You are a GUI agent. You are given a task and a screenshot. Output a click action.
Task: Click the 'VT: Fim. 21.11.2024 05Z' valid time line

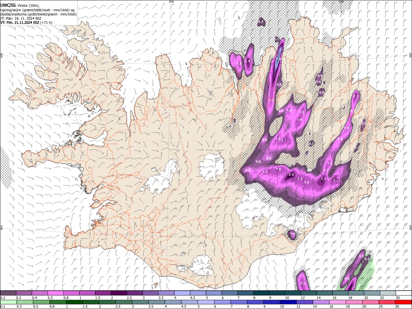20,23
